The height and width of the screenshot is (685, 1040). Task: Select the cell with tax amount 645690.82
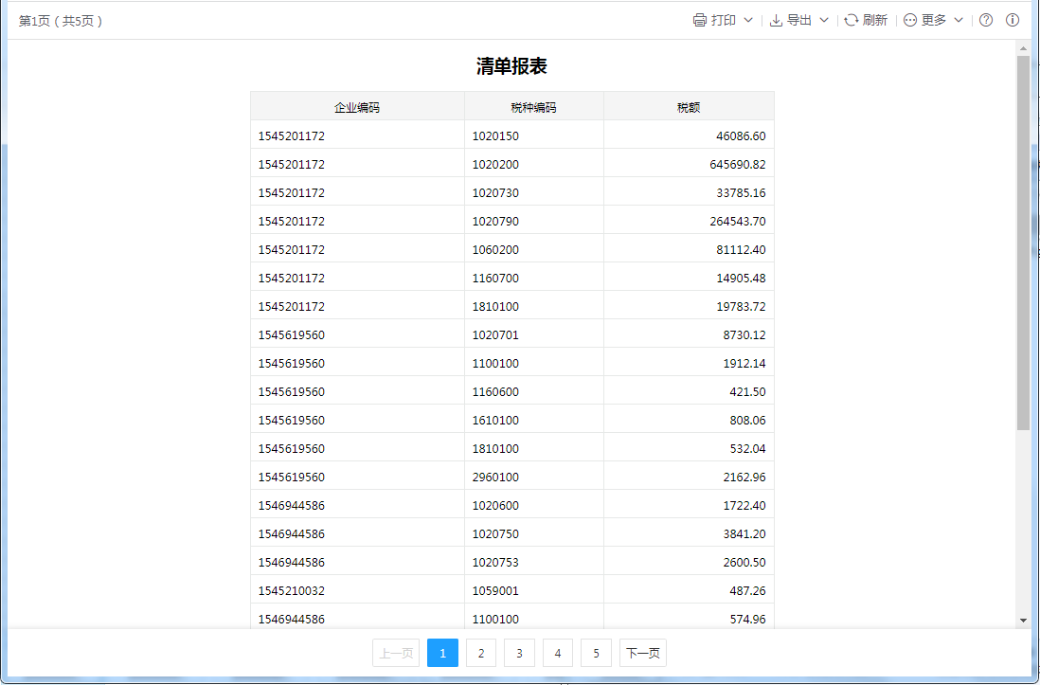point(689,164)
